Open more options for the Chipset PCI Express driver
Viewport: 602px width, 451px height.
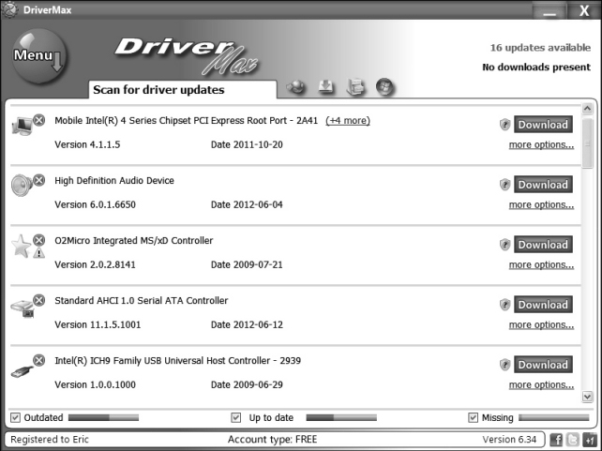[x=541, y=144]
